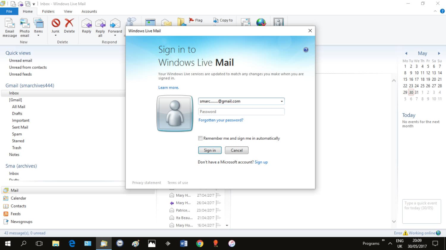Switch to the View ribbon tab

coord(68,11)
